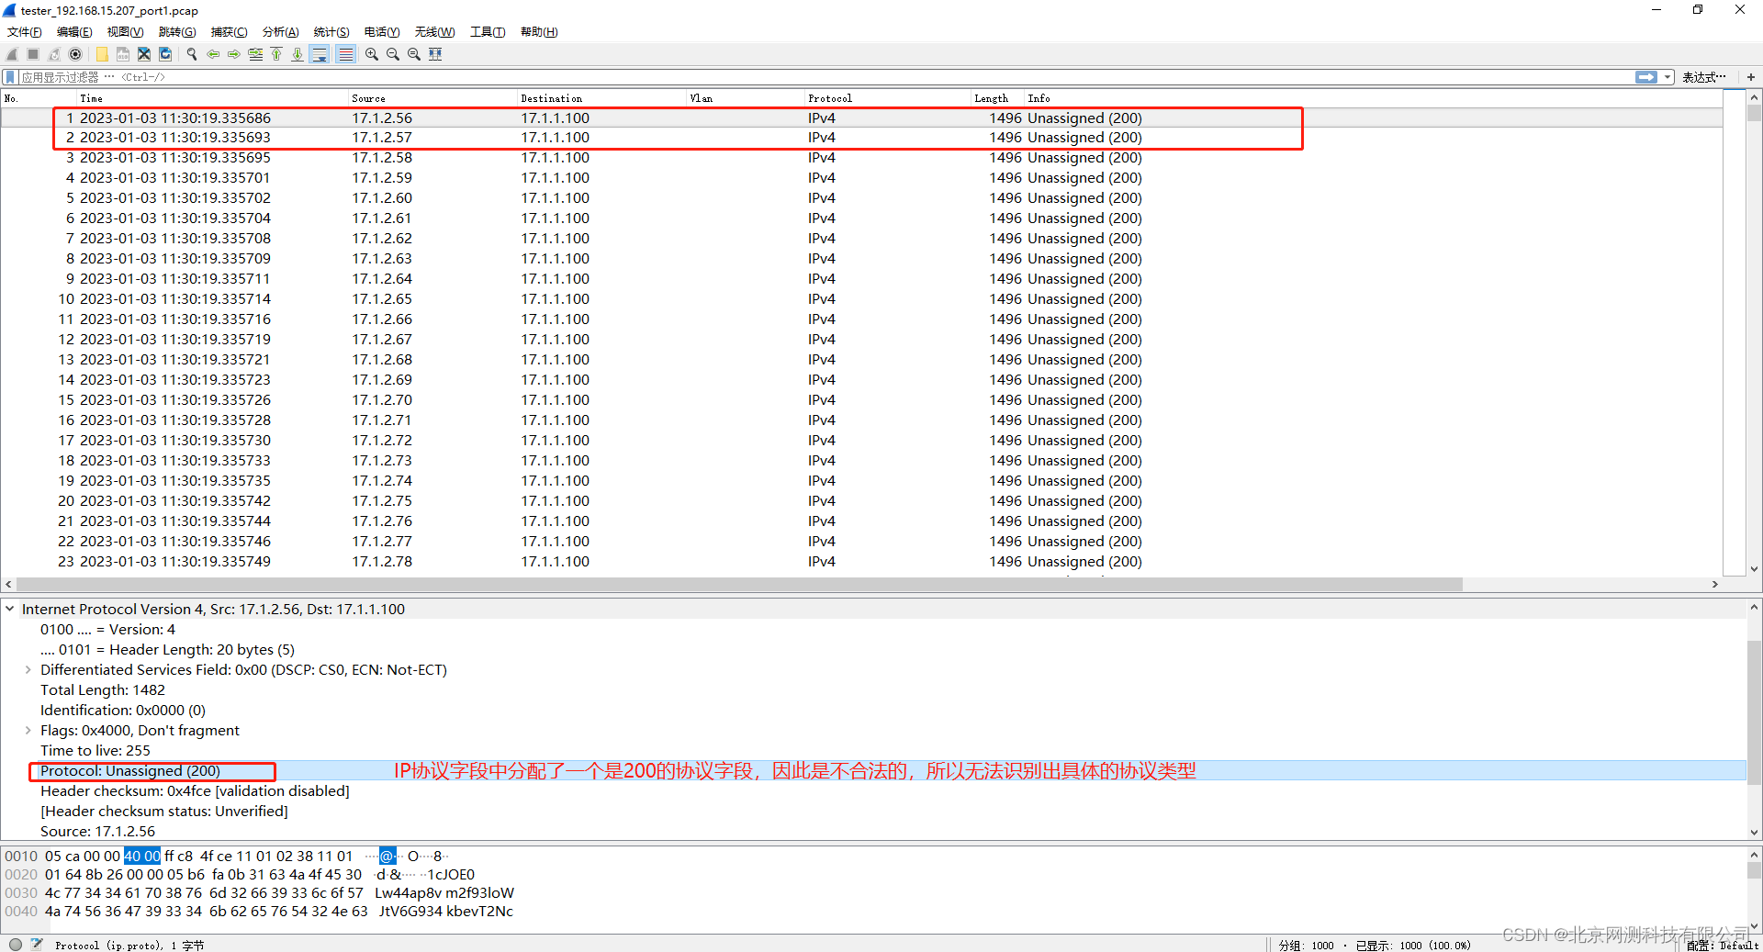Click the Vlan column header
Image resolution: width=1763 pixels, height=952 pixels.
(746, 98)
